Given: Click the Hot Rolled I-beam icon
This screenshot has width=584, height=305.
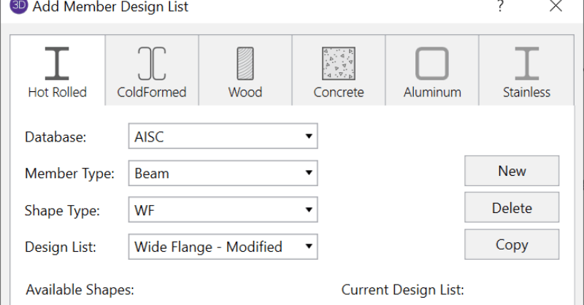Looking at the screenshot, I should [57, 64].
